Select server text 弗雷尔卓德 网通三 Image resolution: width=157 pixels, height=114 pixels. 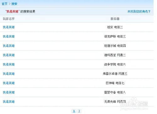coord(115,74)
